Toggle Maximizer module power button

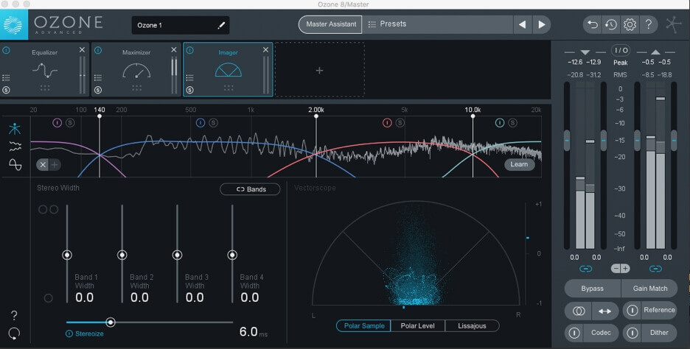(98, 51)
